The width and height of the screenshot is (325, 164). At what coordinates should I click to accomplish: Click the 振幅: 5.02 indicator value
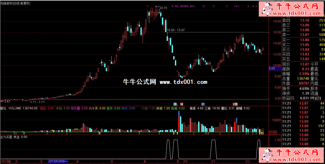[x=243, y=108]
